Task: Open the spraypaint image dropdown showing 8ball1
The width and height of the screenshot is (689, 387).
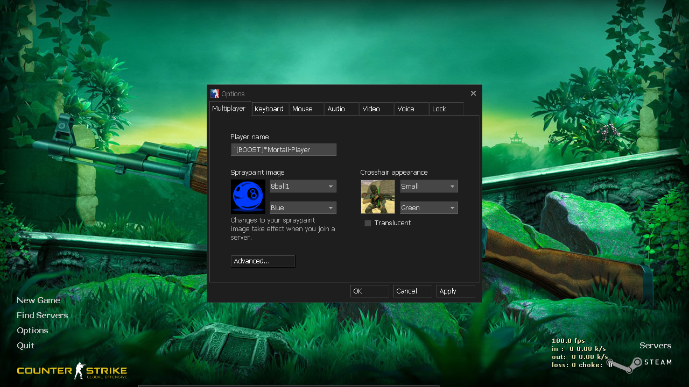Action: tap(303, 186)
